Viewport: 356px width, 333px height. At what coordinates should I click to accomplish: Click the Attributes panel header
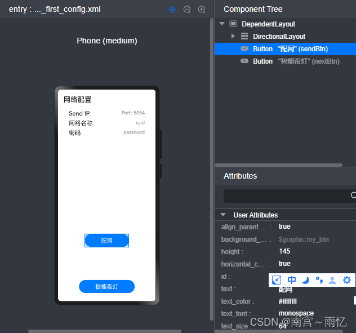[x=240, y=176]
